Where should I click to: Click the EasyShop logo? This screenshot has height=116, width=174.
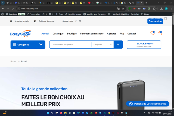[20, 34]
